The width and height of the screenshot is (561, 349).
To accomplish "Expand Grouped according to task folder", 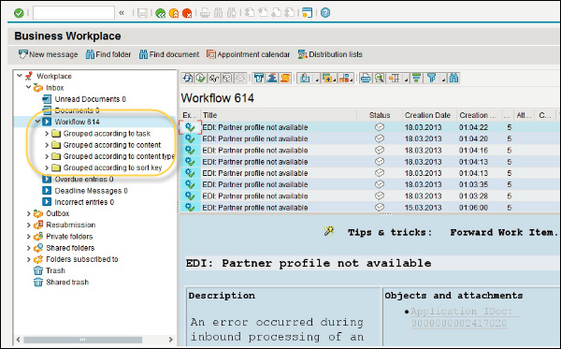I will point(47,134).
